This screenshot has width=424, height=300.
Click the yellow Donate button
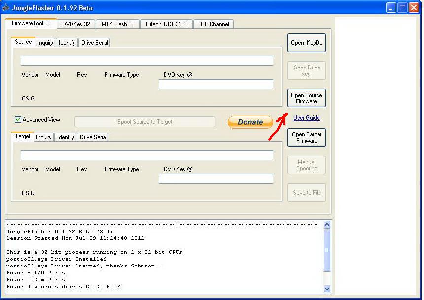250,122
